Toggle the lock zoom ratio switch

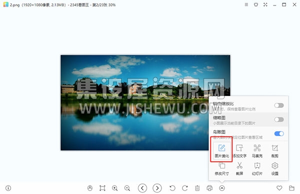[279, 105]
